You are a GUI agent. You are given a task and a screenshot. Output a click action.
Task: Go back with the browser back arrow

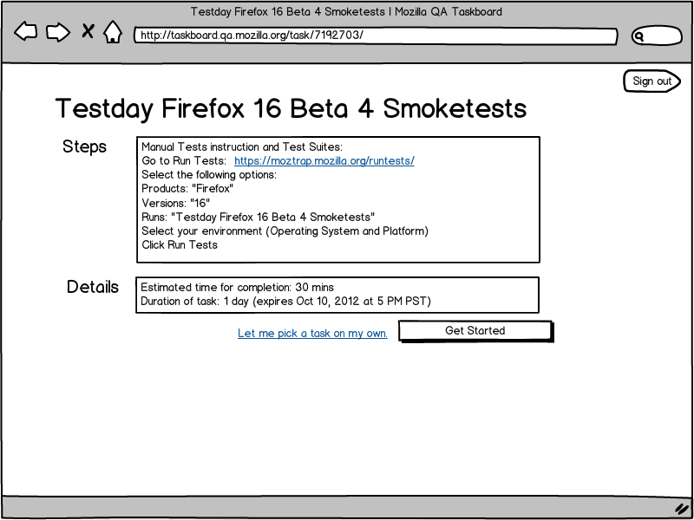pos(26,32)
